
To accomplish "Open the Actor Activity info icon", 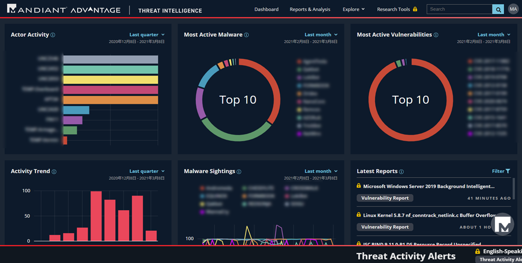I will pyautogui.click(x=52, y=35).
